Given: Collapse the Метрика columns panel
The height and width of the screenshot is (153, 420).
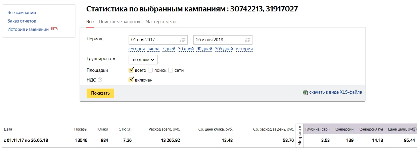Looking at the screenshot, I should pyautogui.click(x=300, y=135).
